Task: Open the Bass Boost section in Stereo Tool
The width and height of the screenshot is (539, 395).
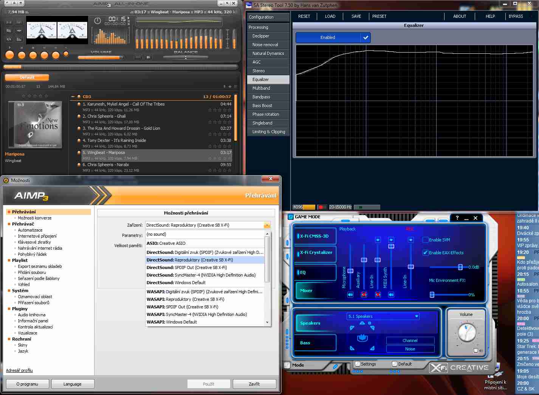Action: pos(268,106)
